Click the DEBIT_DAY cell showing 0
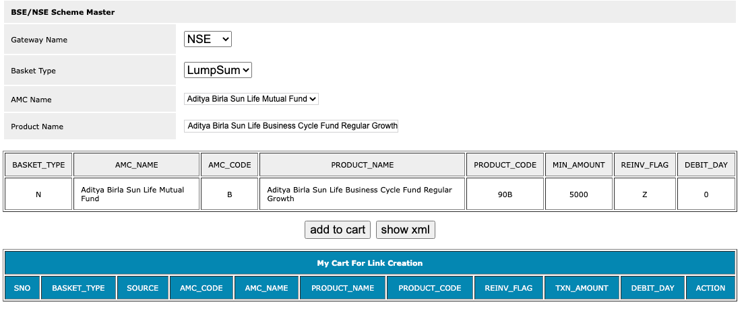Screen dimensions: 744x325 tap(706, 194)
